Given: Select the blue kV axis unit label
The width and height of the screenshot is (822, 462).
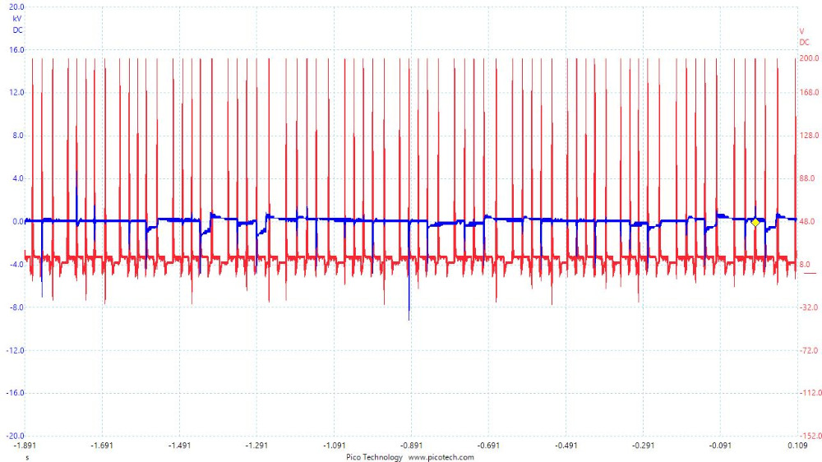Looking at the screenshot, I should coord(17,17).
